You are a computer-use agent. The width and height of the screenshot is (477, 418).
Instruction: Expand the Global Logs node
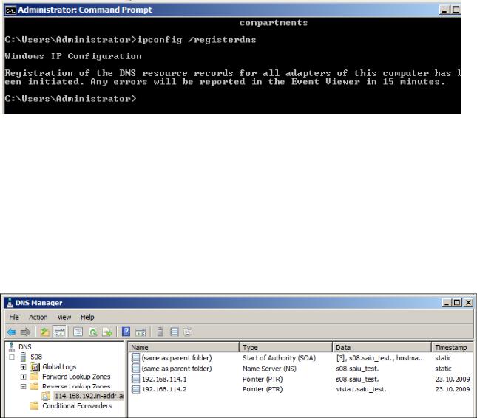(23, 367)
